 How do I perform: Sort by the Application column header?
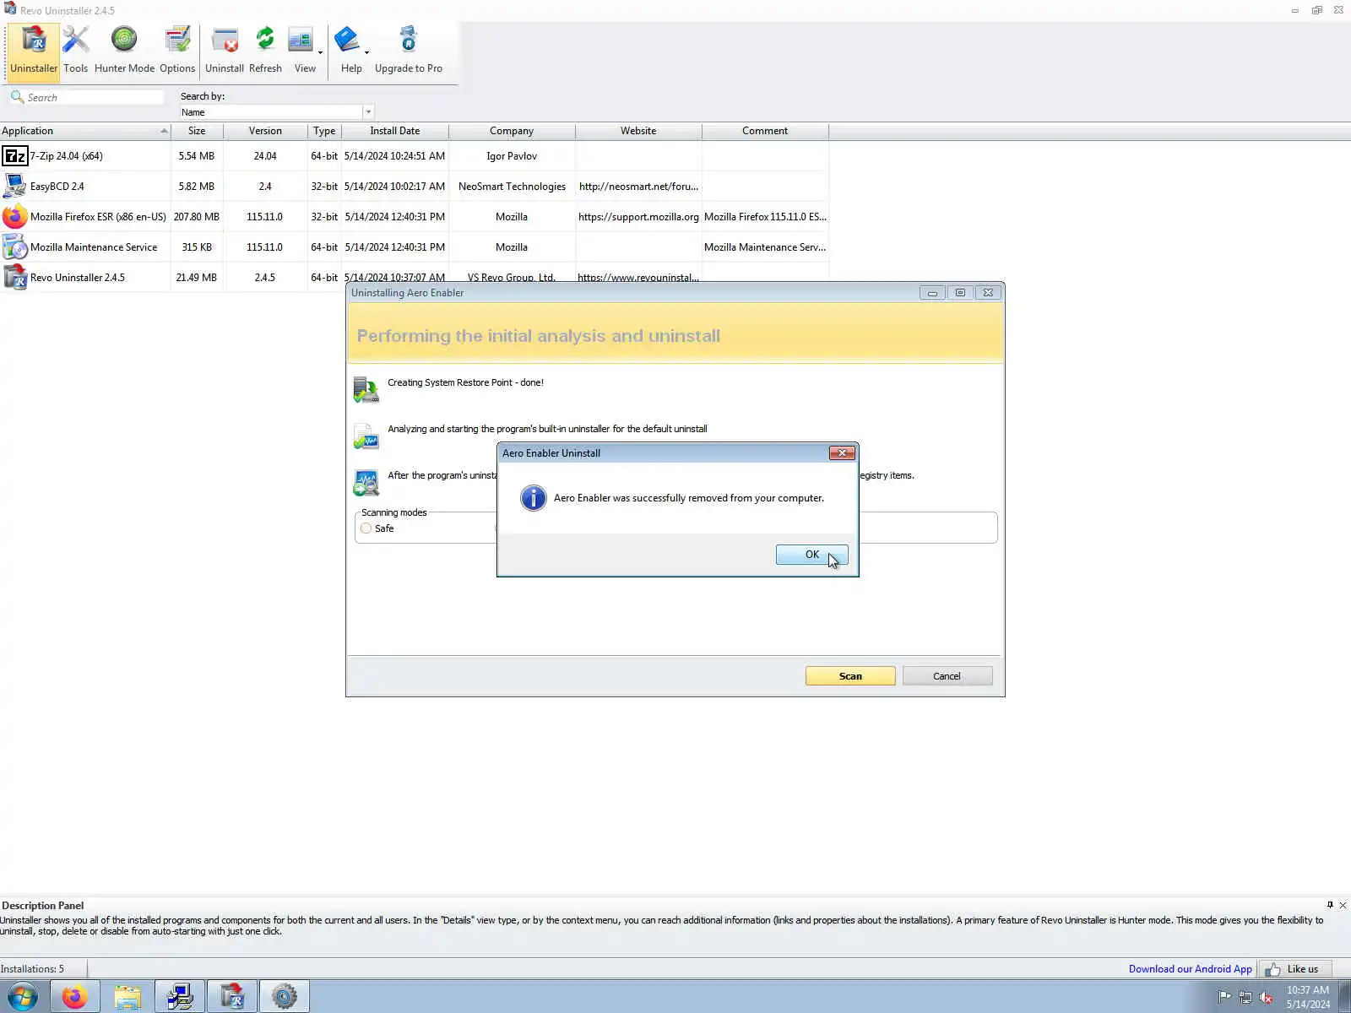click(x=84, y=131)
